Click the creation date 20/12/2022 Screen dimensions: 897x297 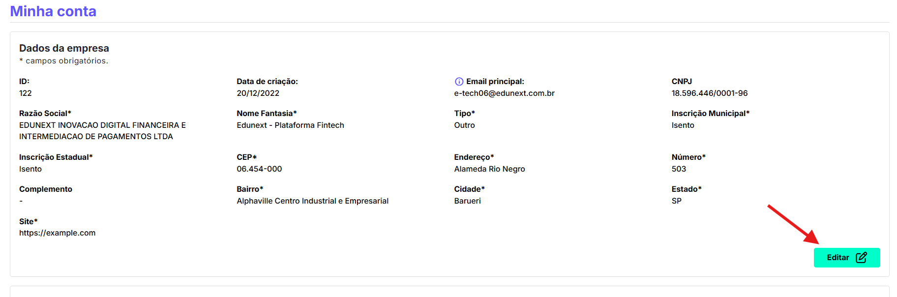tap(258, 93)
